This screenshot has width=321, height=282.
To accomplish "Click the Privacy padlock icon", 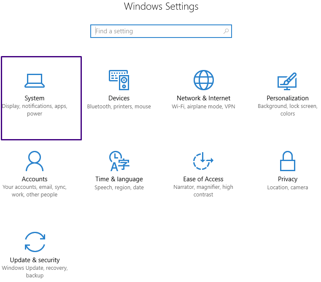I will (x=287, y=161).
